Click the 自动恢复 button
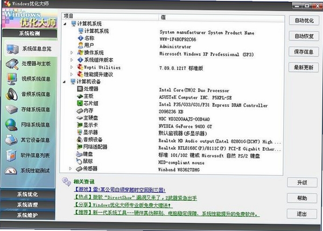This screenshot has height=231, width=323. coord(304,36)
